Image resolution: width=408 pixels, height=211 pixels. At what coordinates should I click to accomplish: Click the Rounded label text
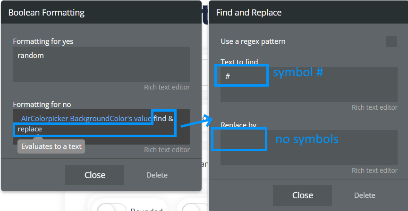point(146,209)
